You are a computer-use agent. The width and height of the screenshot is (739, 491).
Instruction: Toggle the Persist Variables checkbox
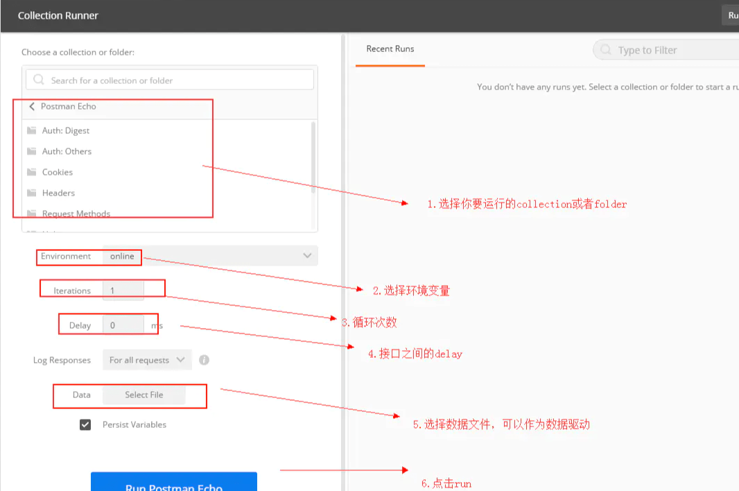click(x=85, y=424)
